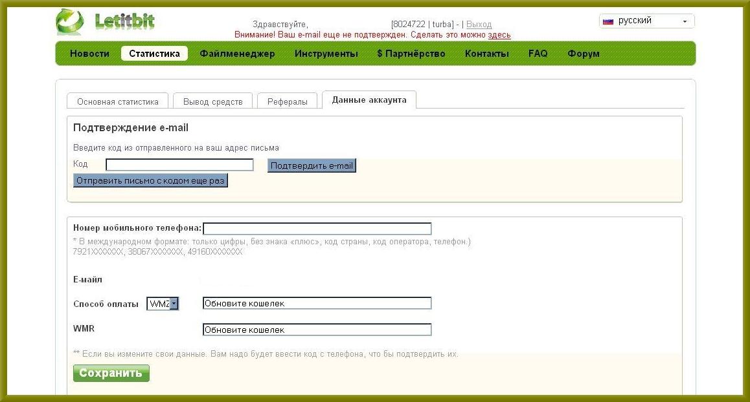This screenshot has height=402, width=750.
Task: Click the Выход logout link
Action: pos(479,25)
